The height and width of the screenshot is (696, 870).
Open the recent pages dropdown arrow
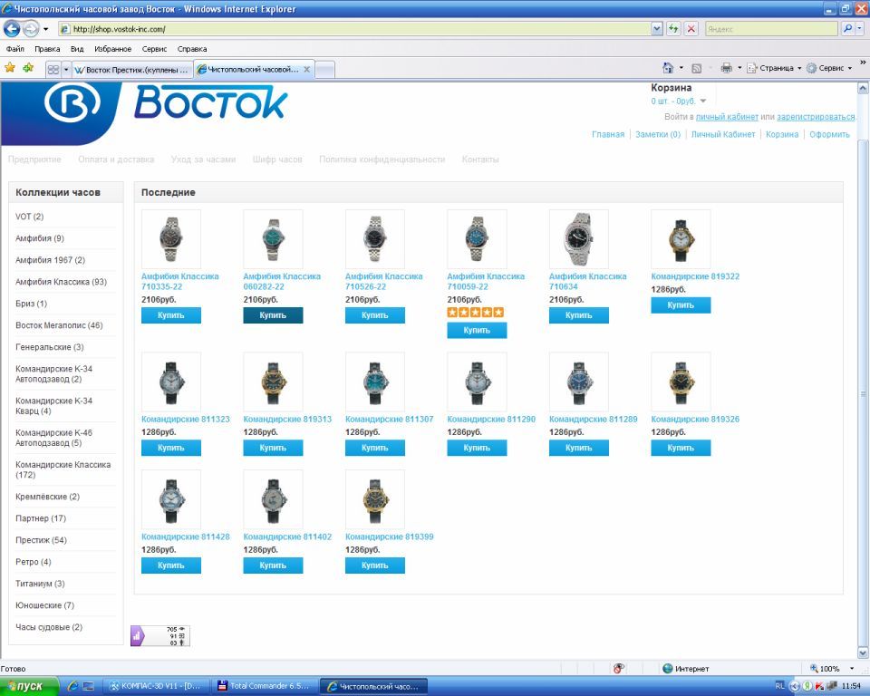coord(46,29)
